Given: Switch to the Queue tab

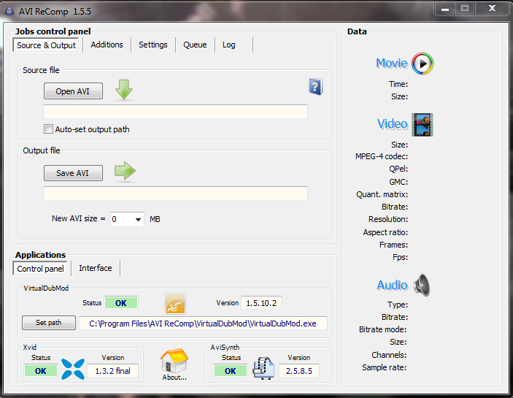Looking at the screenshot, I should [195, 45].
